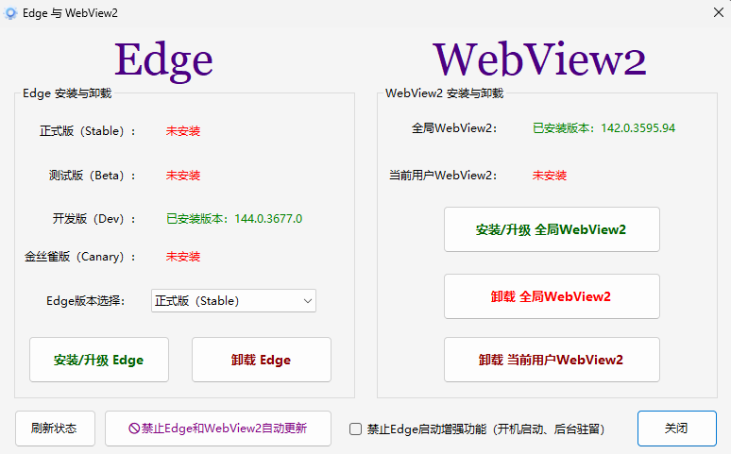This screenshot has width=731, height=454.
Task: Click 安装/升级 全局WebView2
Action: point(552,229)
